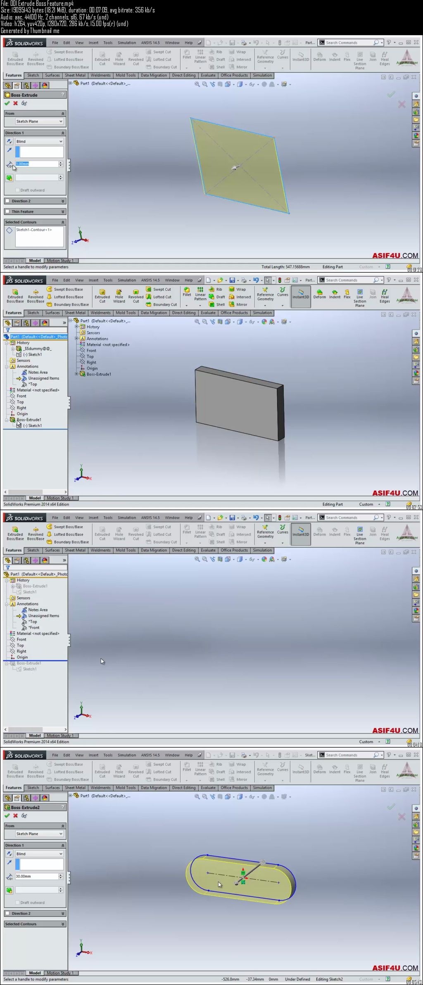
Task: Click Lofted Cut in the box-model frame
Action: [x=159, y=297]
